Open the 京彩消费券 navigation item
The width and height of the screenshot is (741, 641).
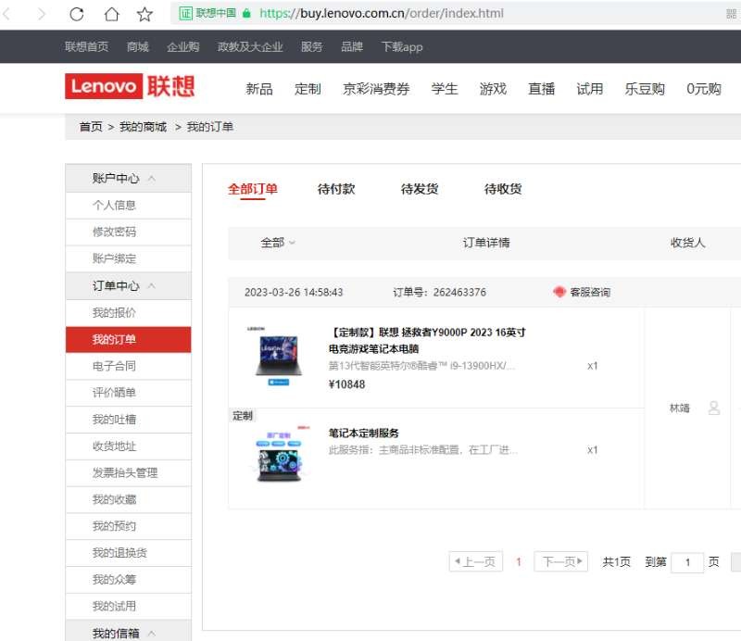[376, 89]
